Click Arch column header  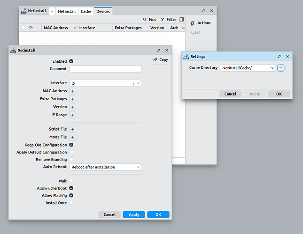tap(174, 28)
